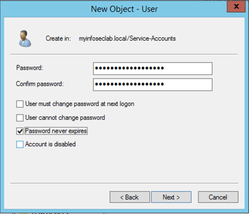Proceed using the Next > button
Viewport: 249px width, 214px height.
pos(171,197)
